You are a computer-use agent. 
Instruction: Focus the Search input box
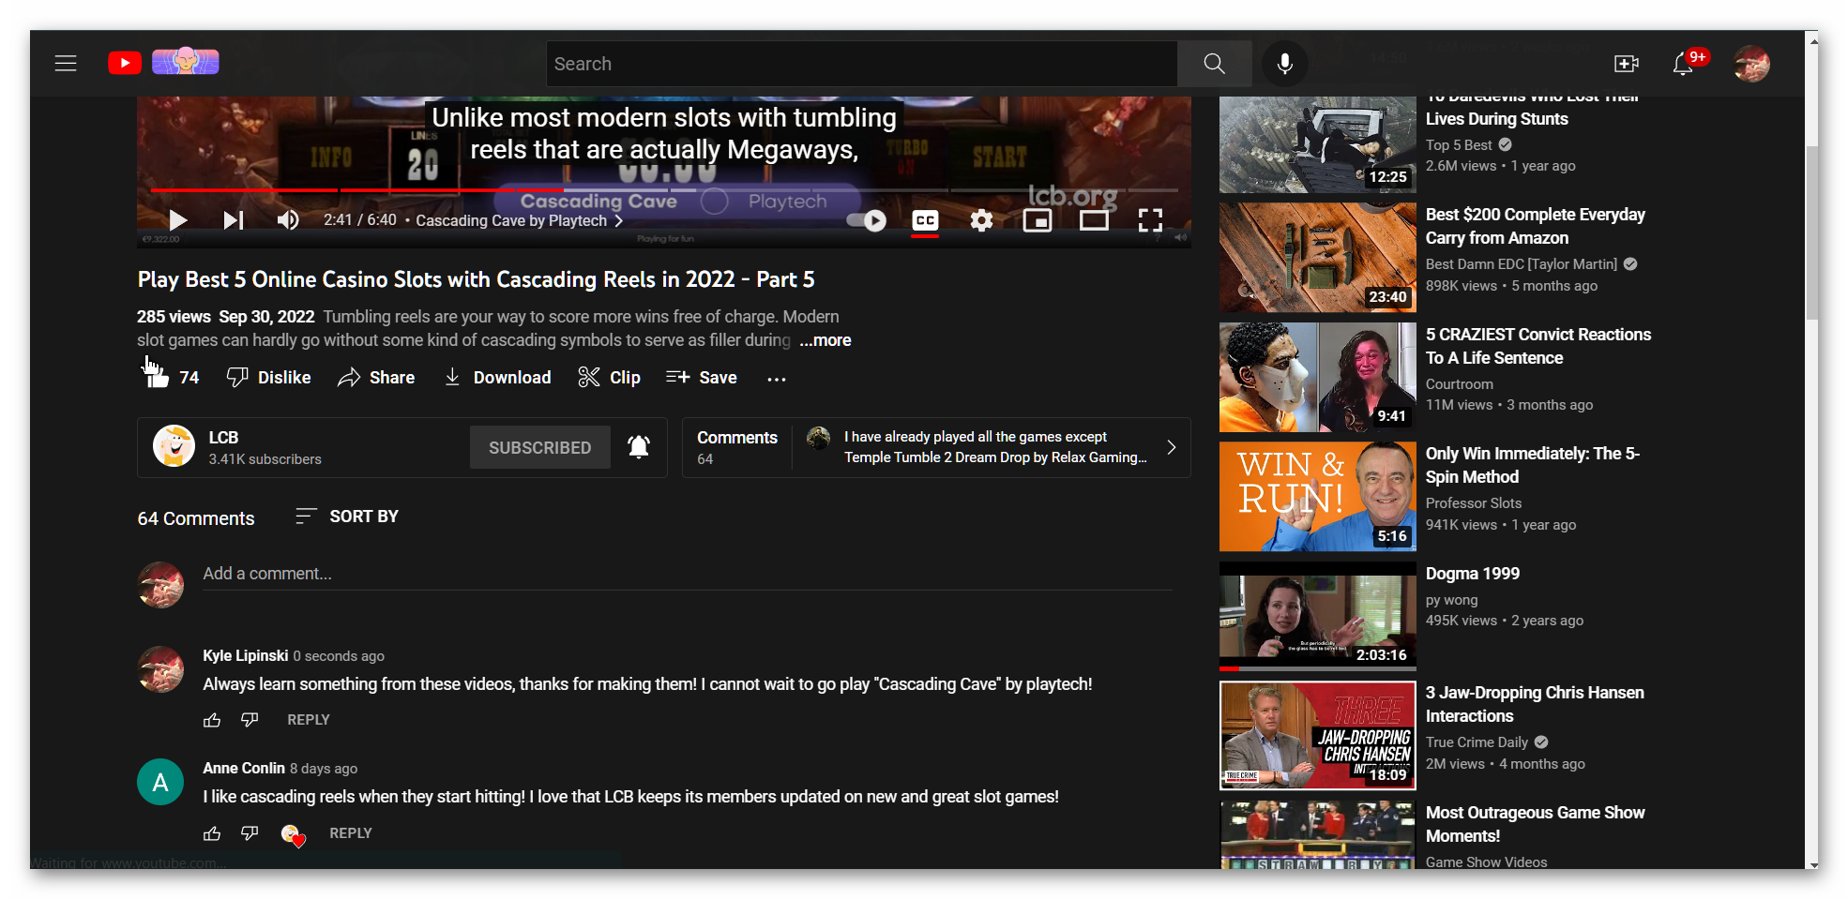click(x=862, y=64)
